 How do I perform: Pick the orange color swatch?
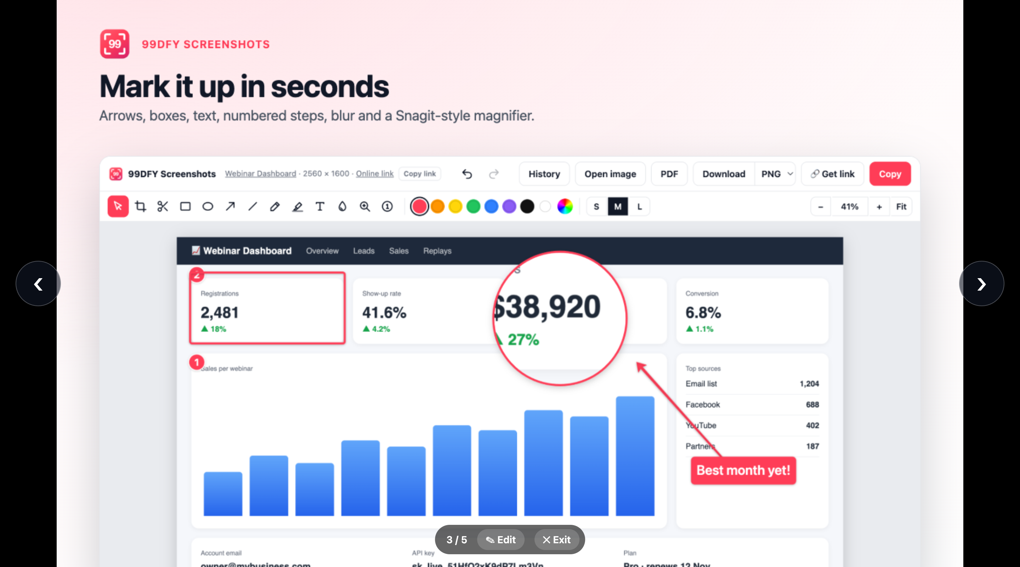click(437, 207)
